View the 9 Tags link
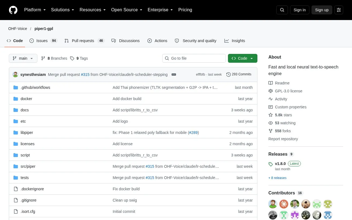Image resolution: width=352 pixels, height=220 pixels. pyautogui.click(x=79, y=58)
